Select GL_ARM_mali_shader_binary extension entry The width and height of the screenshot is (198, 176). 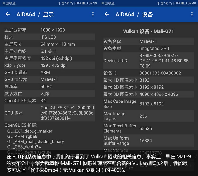35,142
